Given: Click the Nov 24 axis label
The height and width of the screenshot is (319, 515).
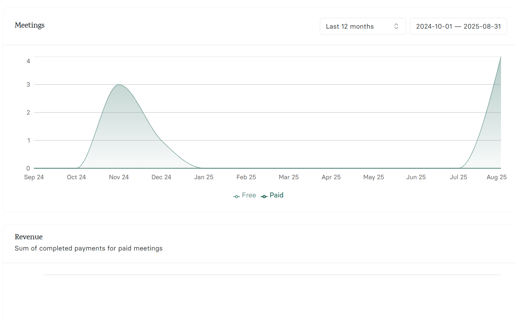Looking at the screenshot, I should (119, 177).
